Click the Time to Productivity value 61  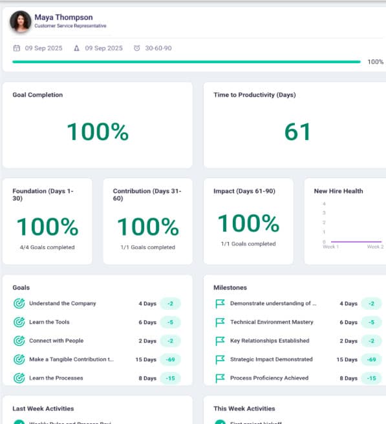[x=297, y=132]
